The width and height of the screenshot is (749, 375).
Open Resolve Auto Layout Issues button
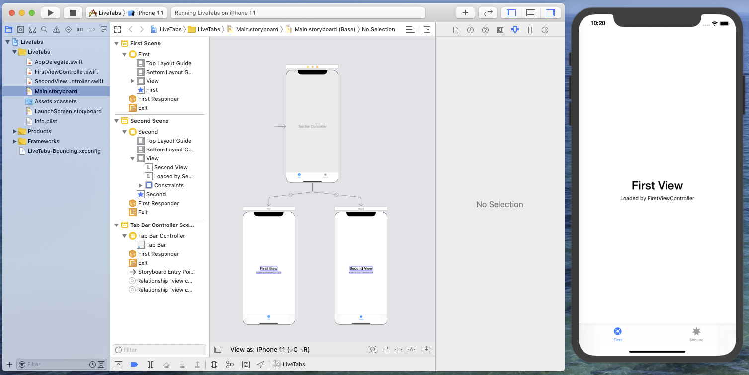(412, 350)
